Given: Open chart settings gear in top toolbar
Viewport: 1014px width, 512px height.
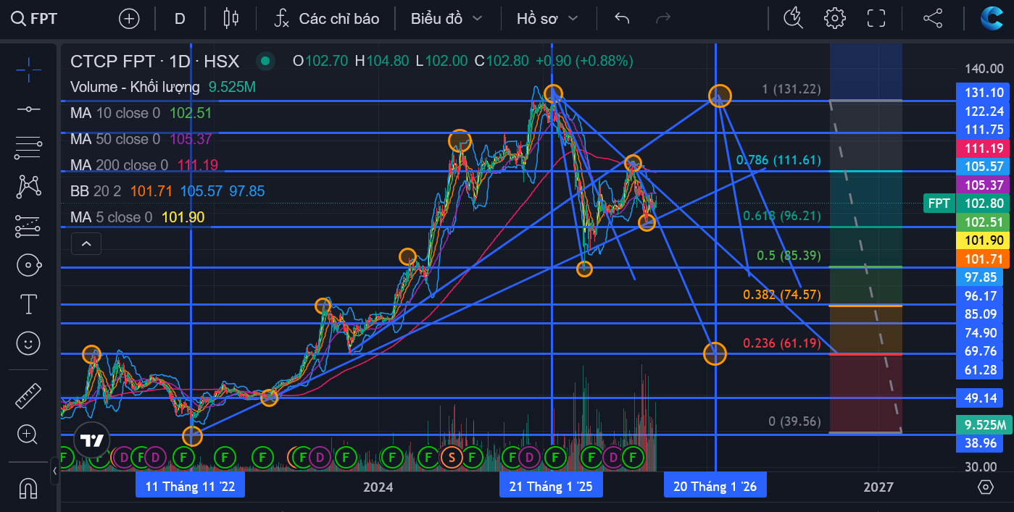Looking at the screenshot, I should pyautogui.click(x=835, y=19).
